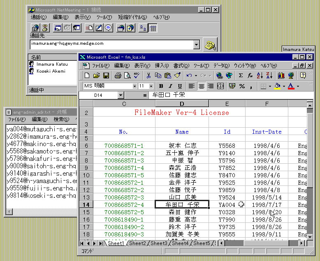Click the AutoSum sigma icon
This screenshot has width=320, height=261.
[241, 76]
